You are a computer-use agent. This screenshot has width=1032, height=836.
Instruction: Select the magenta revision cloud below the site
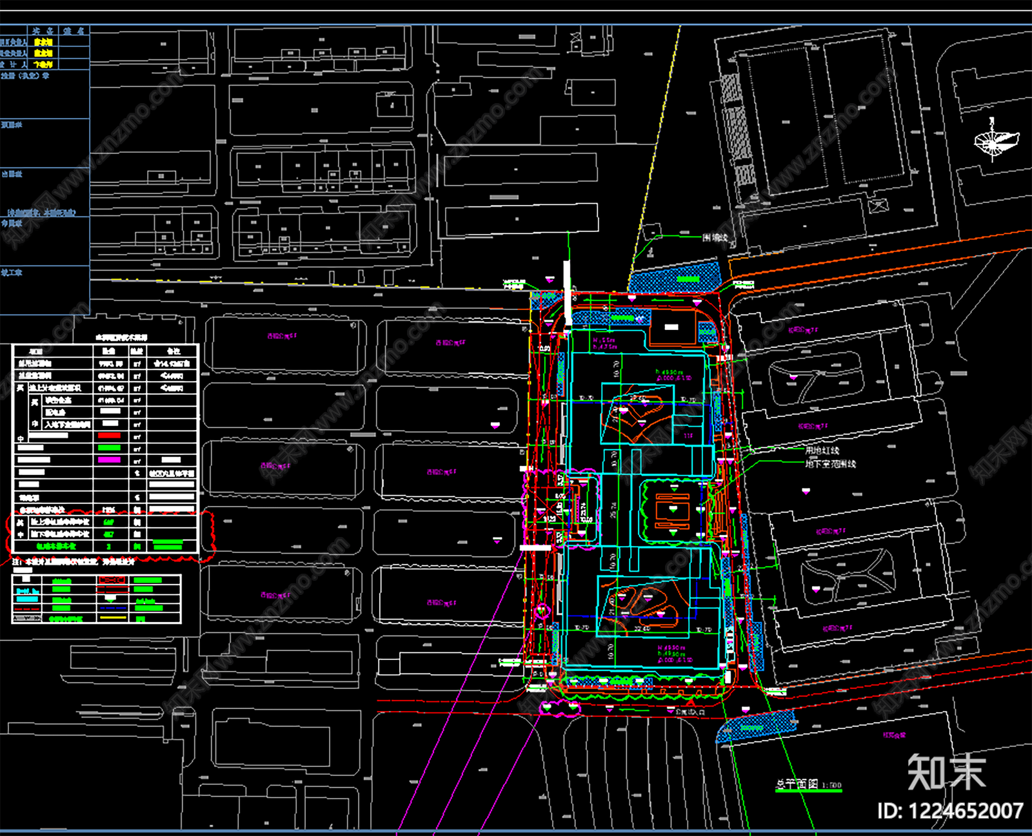[559, 708]
